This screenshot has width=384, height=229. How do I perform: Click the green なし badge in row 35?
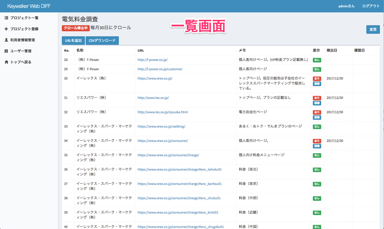pyautogui.click(x=317, y=155)
